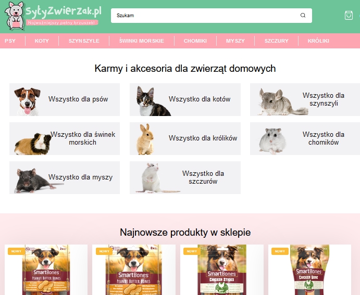Open the PSY menu category

pos(10,41)
